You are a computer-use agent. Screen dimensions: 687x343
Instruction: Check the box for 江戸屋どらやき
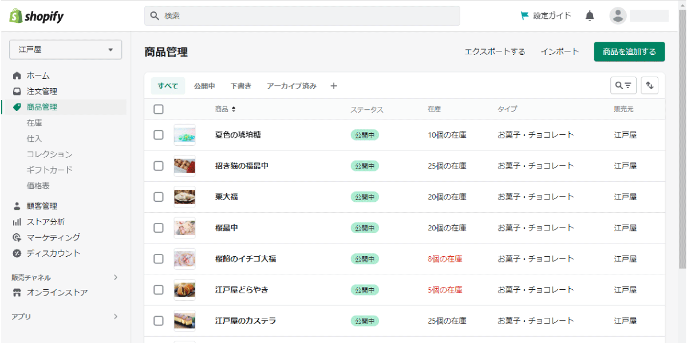pos(159,290)
